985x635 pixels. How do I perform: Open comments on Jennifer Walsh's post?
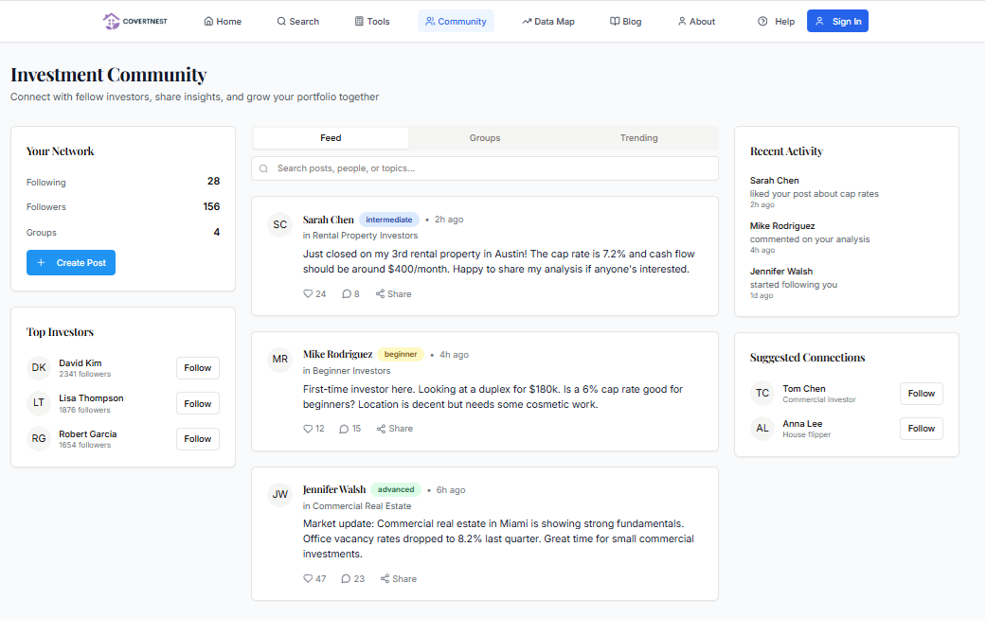pos(352,578)
